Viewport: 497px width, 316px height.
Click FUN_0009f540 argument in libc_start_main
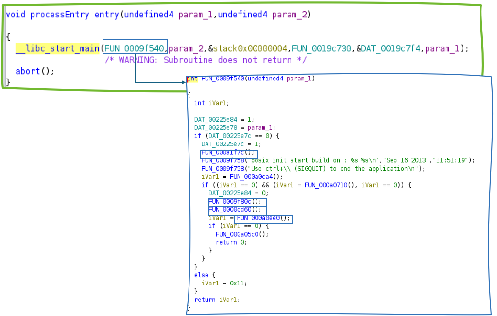[134, 48]
